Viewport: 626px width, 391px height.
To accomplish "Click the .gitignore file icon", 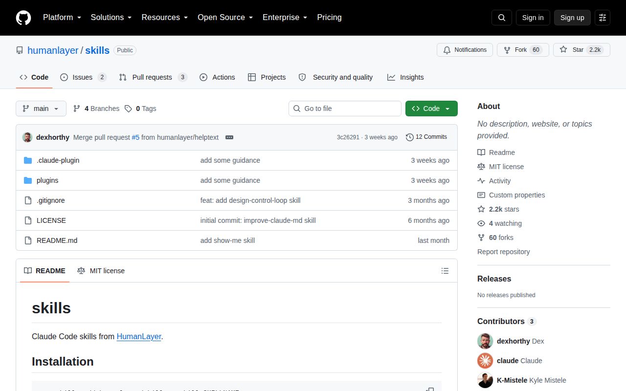I will (28, 200).
